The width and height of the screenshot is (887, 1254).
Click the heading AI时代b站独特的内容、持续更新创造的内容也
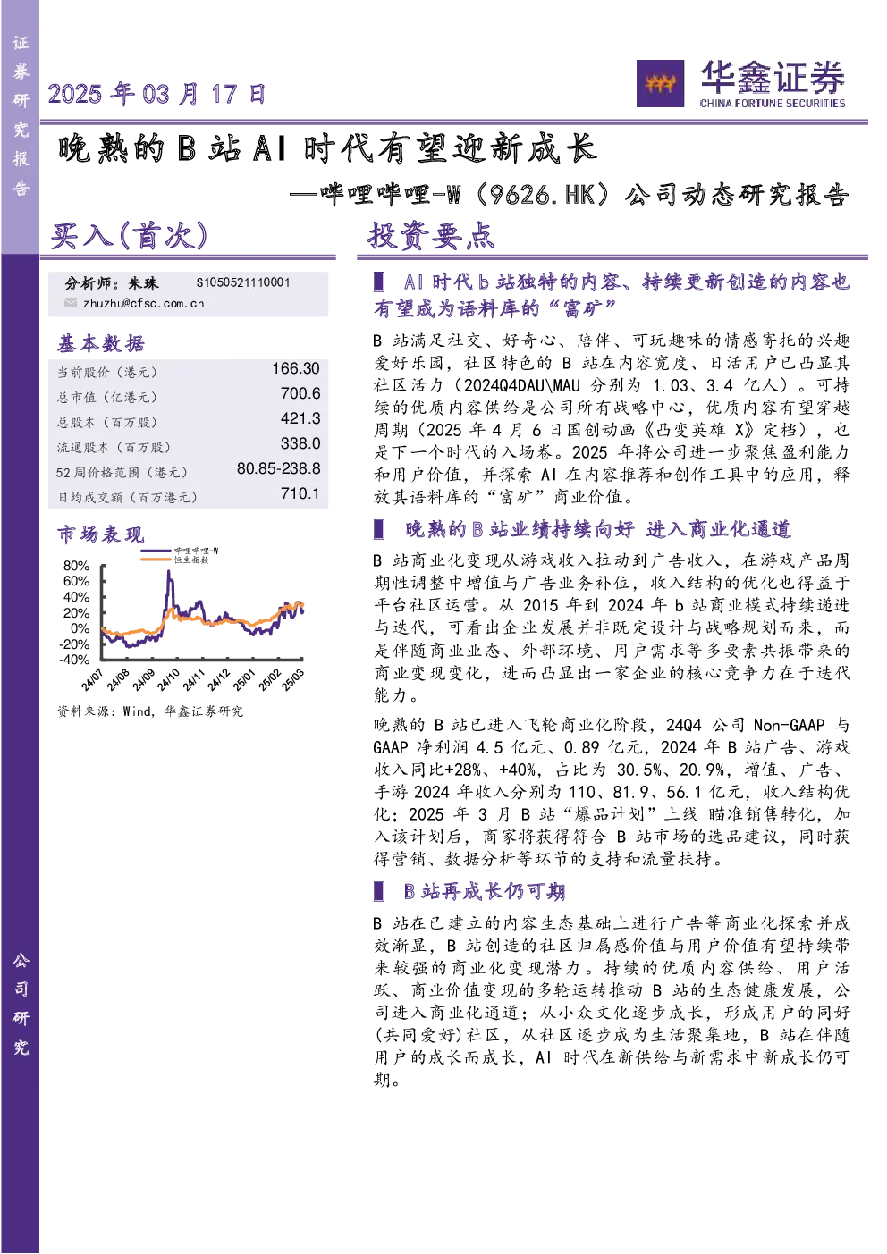point(627,282)
